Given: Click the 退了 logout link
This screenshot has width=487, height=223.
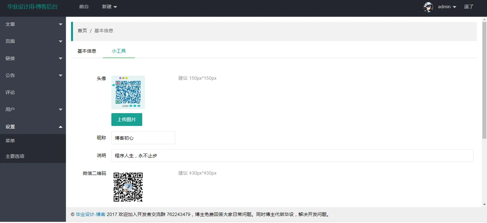Looking at the screenshot, I should pos(469,7).
